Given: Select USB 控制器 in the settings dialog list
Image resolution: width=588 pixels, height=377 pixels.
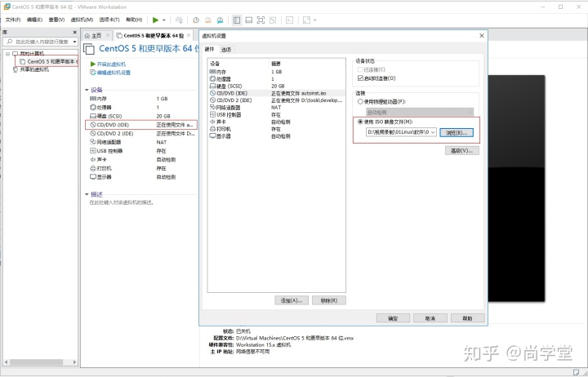Looking at the screenshot, I should 276,115.
